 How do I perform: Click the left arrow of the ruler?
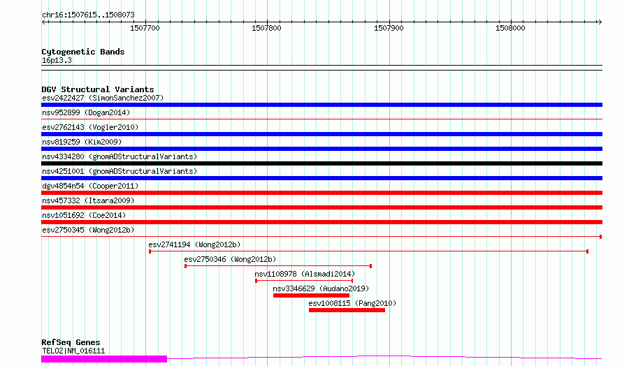43,22
